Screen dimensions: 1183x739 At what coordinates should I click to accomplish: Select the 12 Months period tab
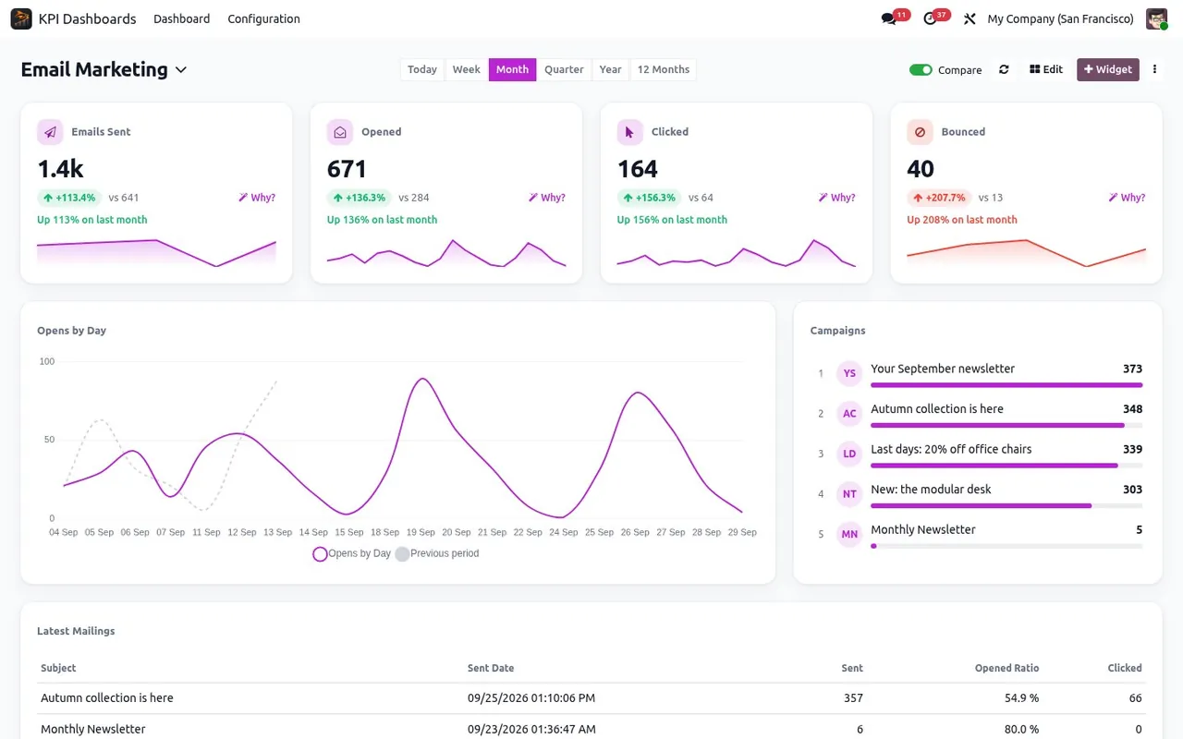pyautogui.click(x=664, y=69)
